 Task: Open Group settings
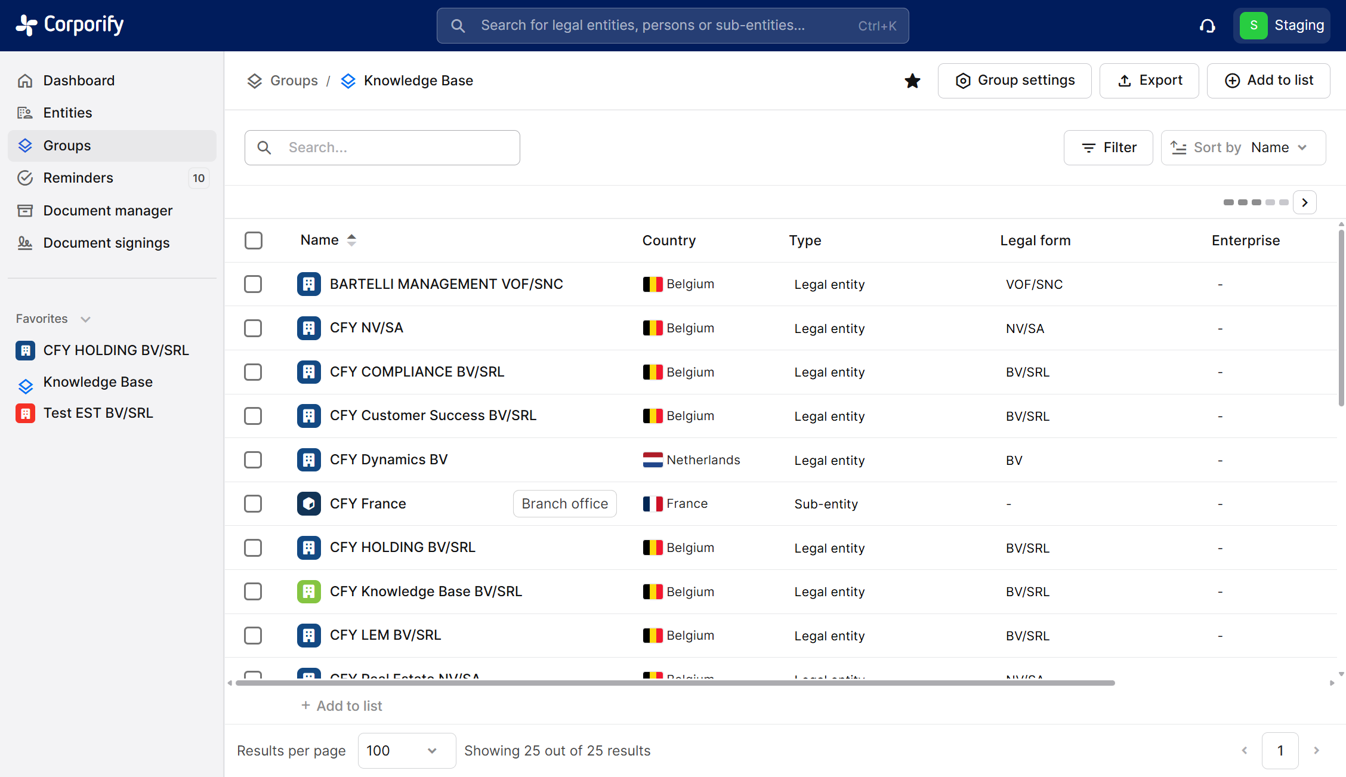click(1014, 81)
